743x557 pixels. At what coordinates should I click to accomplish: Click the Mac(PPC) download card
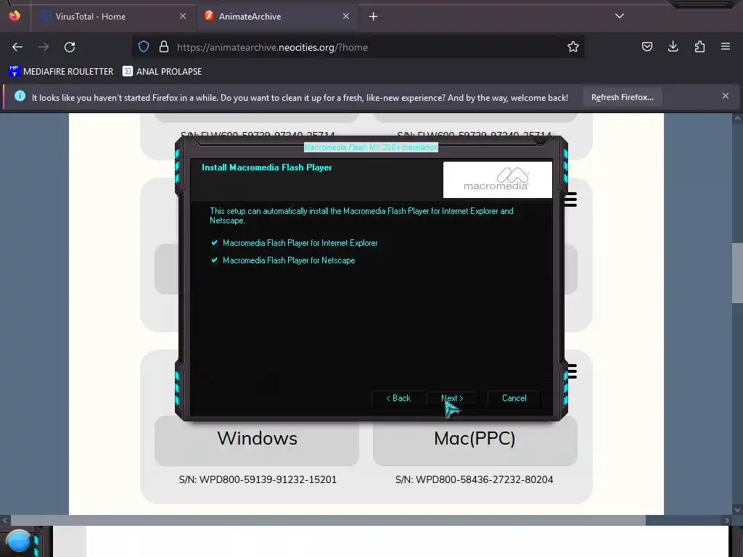475,440
